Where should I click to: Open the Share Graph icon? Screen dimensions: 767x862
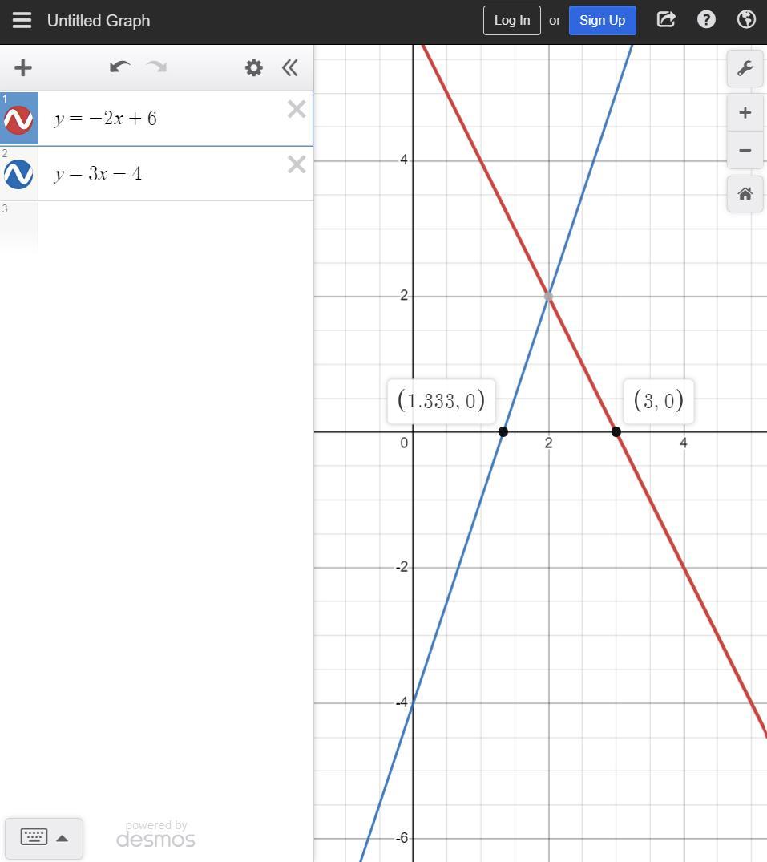pos(666,20)
